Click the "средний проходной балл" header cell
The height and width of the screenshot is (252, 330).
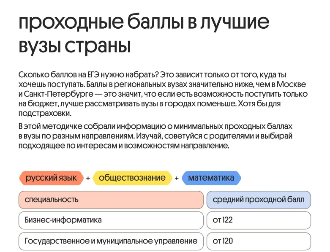coord(258,200)
